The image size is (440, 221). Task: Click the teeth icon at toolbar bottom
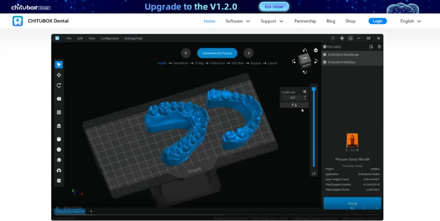[58, 181]
